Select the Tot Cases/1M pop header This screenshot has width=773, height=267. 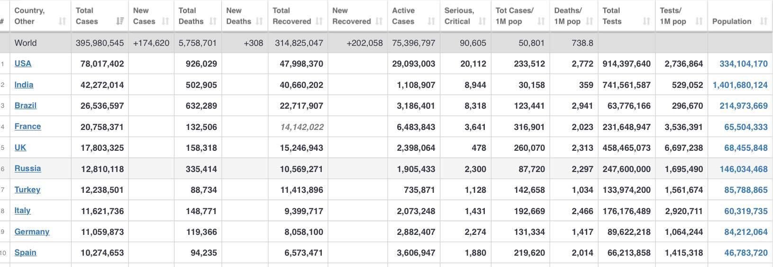pyautogui.click(x=514, y=16)
